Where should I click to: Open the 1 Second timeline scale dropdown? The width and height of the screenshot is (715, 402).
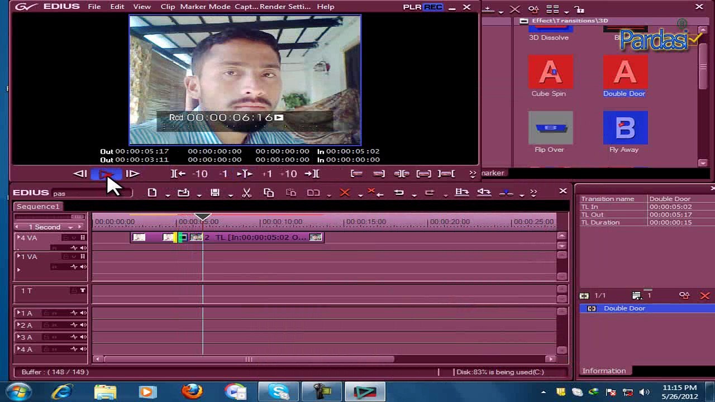click(x=70, y=227)
